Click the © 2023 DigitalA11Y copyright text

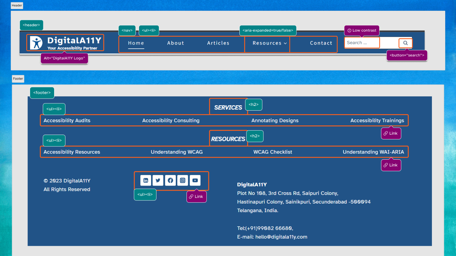(x=67, y=181)
